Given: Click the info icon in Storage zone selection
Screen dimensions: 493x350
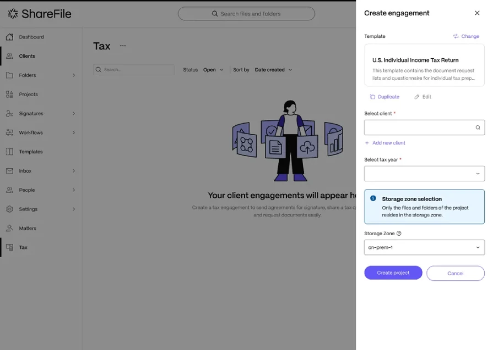Looking at the screenshot, I should (373, 198).
